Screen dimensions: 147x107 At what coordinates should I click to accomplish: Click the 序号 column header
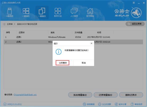coord(8,33)
